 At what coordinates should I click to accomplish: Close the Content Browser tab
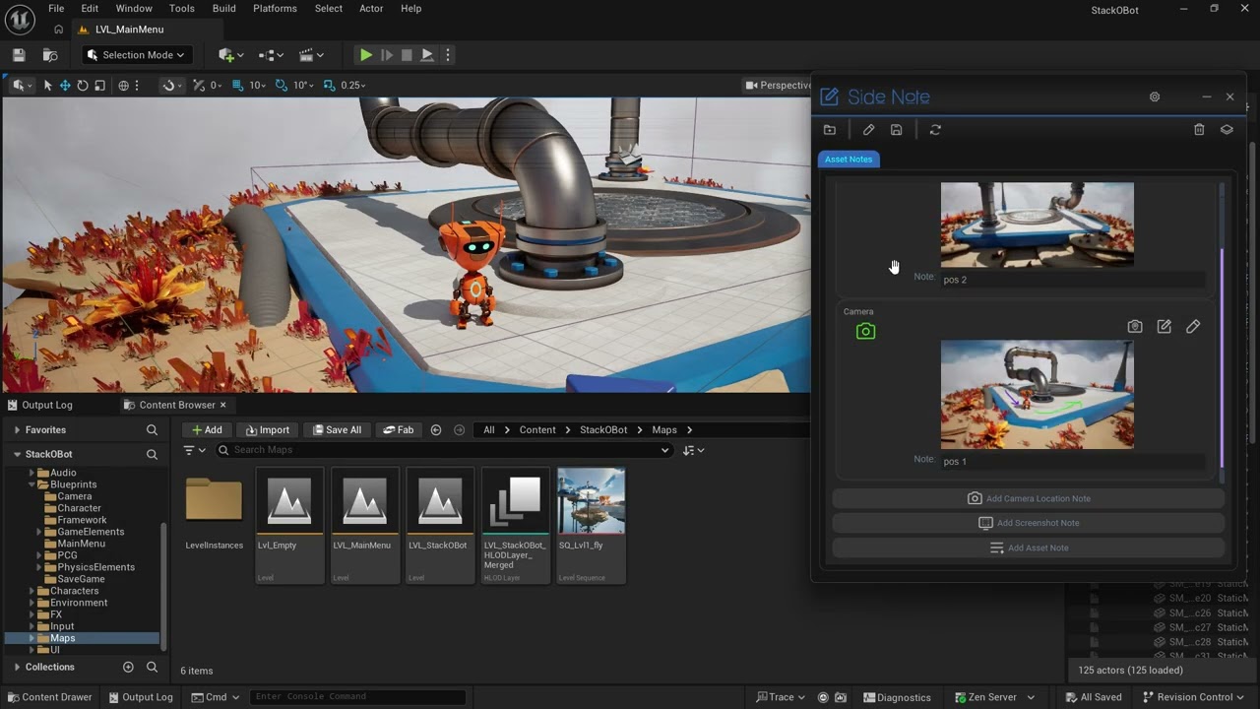point(222,405)
